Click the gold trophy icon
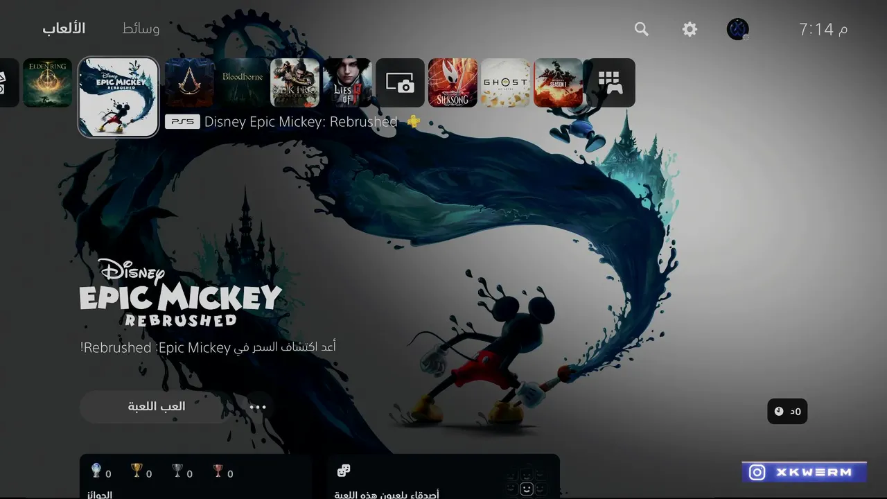The height and width of the screenshot is (499, 887). (x=137, y=471)
